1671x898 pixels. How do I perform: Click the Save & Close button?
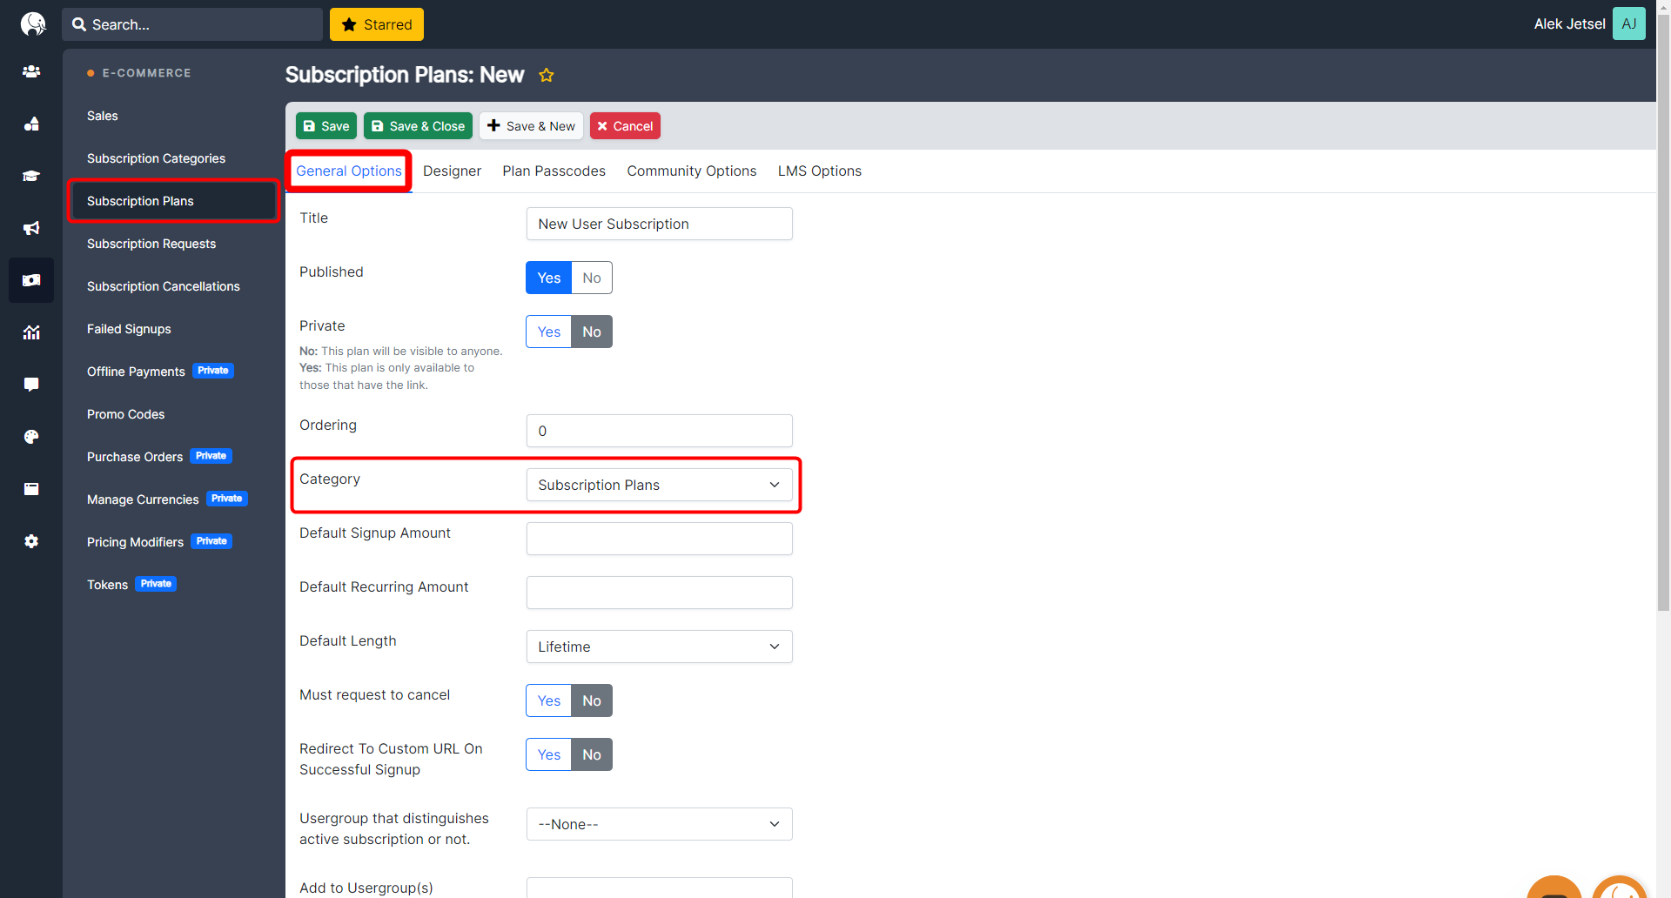point(418,126)
